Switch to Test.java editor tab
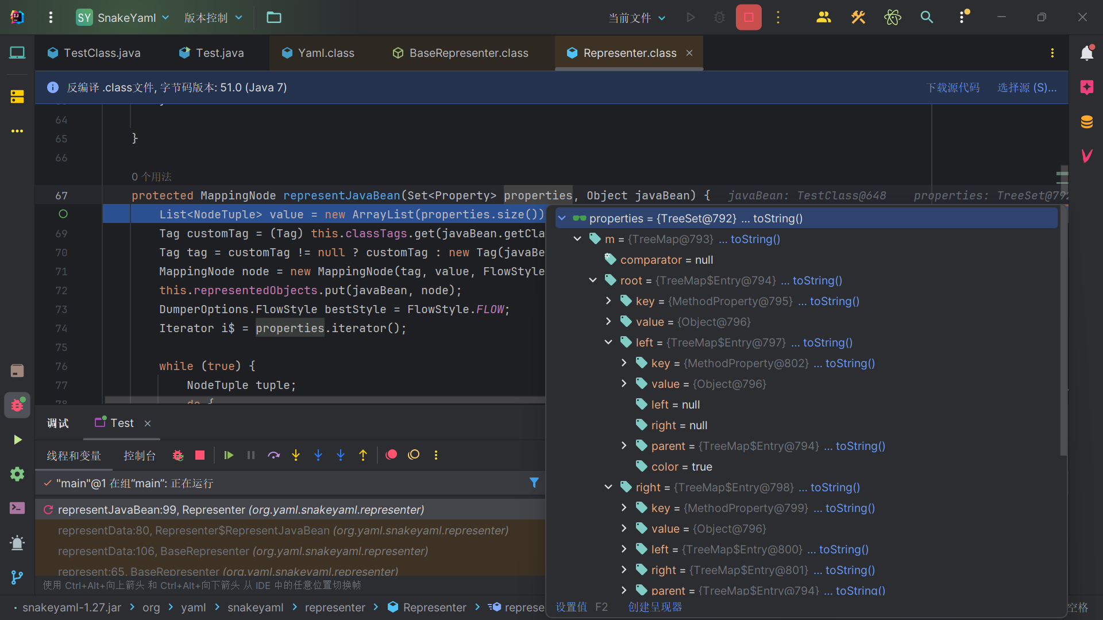This screenshot has width=1103, height=620. pyautogui.click(x=211, y=53)
